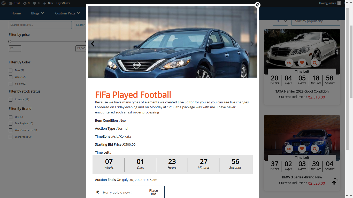Close the quick view popup

pos(257,5)
